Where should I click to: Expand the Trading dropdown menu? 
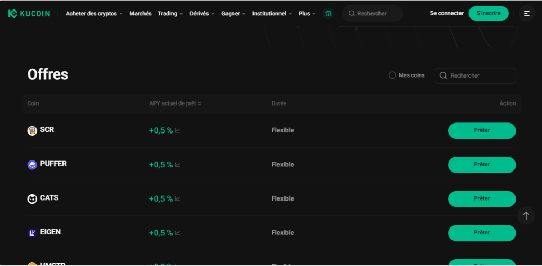[x=170, y=13]
